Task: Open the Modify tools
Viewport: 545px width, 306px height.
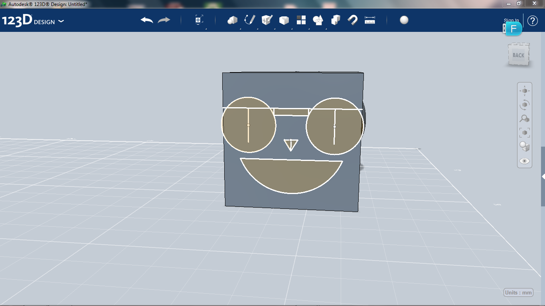Action: tap(284, 20)
